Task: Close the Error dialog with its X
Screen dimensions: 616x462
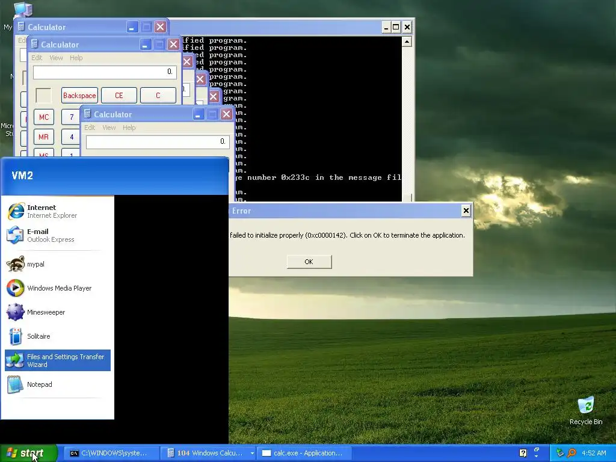Action: pyautogui.click(x=466, y=211)
